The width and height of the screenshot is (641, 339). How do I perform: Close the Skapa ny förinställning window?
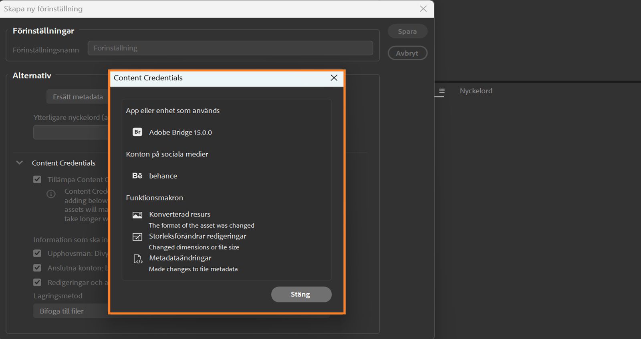click(423, 9)
